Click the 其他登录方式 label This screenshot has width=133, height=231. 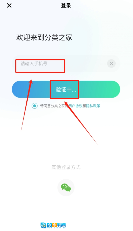(x=66, y=167)
